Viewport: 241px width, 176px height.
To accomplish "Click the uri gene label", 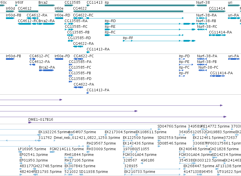I will point(230,3).
